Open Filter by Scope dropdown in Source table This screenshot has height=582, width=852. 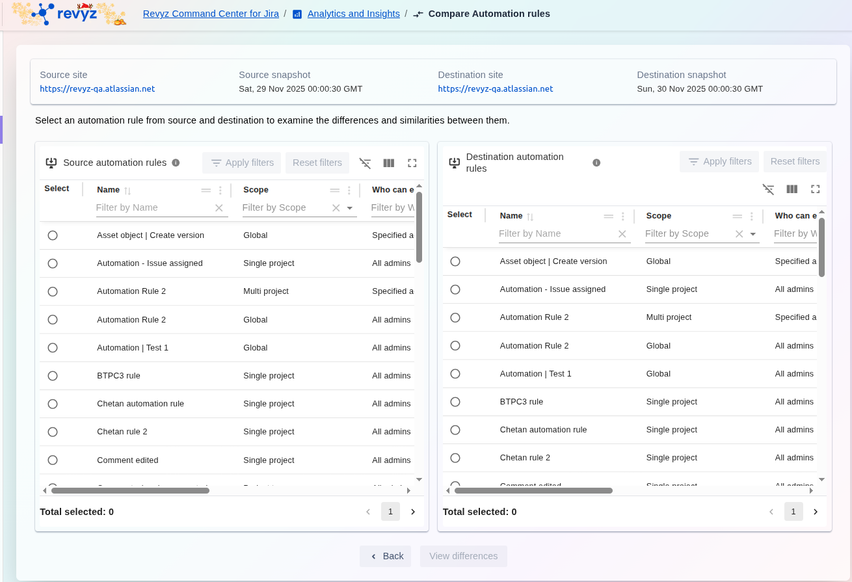(350, 208)
